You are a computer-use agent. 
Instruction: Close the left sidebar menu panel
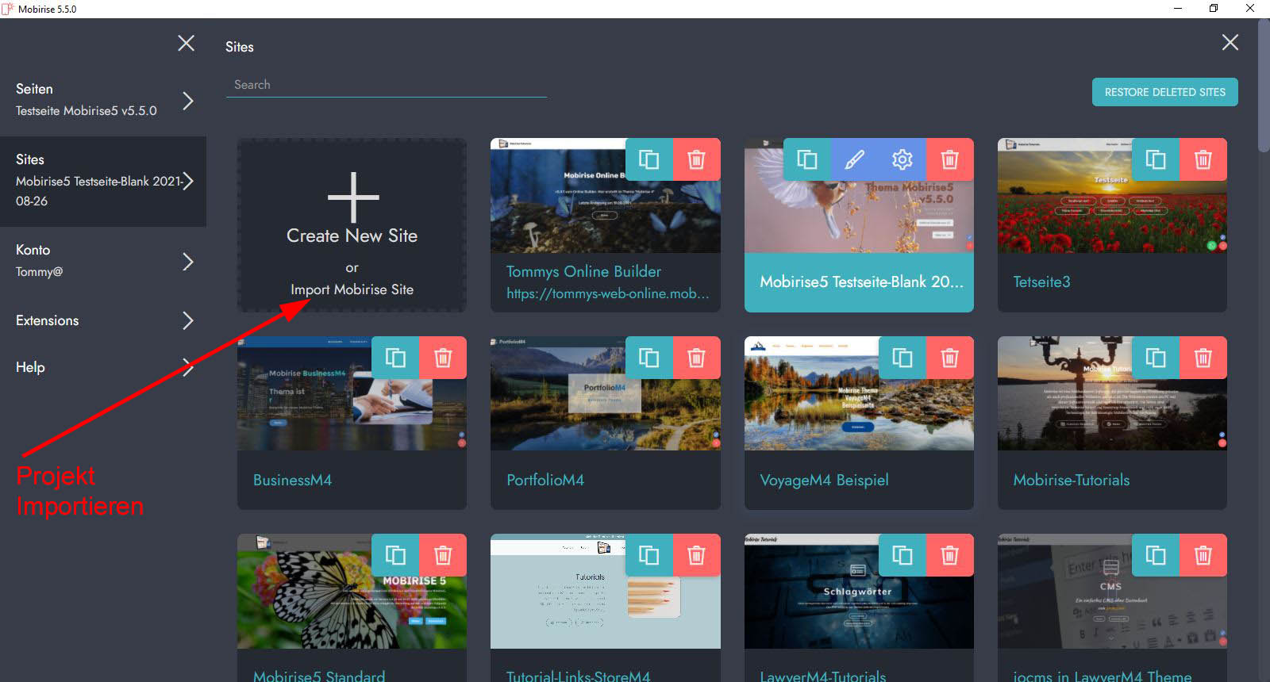pyautogui.click(x=186, y=43)
